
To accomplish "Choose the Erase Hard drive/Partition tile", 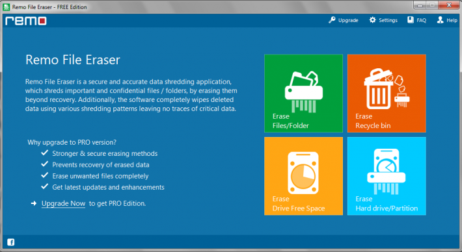I will coord(387,176).
